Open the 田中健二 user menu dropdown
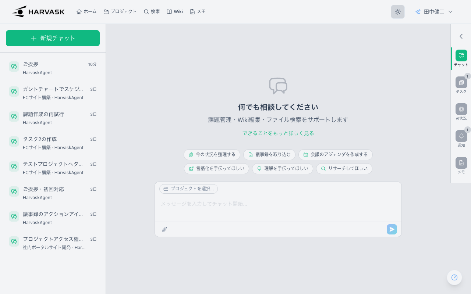The image size is (471, 294). click(434, 12)
